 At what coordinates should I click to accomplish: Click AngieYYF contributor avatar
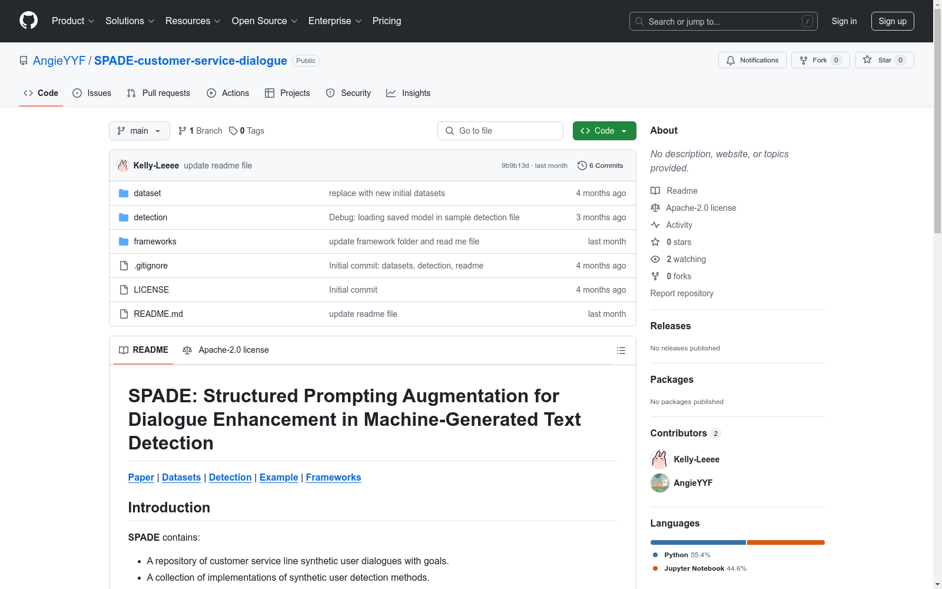pos(660,483)
